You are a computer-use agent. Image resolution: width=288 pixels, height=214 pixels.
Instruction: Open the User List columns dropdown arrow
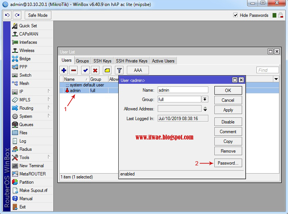click(276, 79)
